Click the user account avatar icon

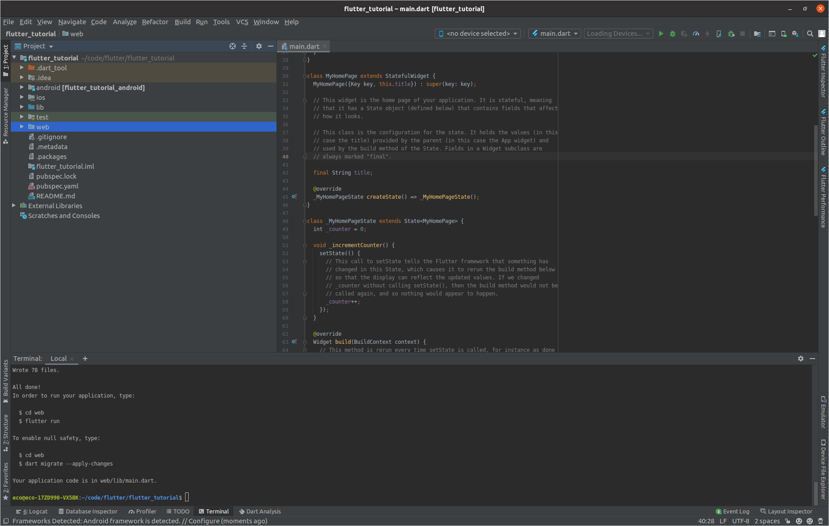tap(821, 34)
